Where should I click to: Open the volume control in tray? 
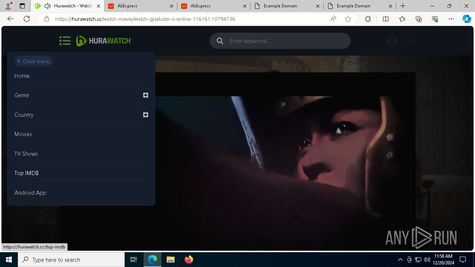tap(427, 260)
